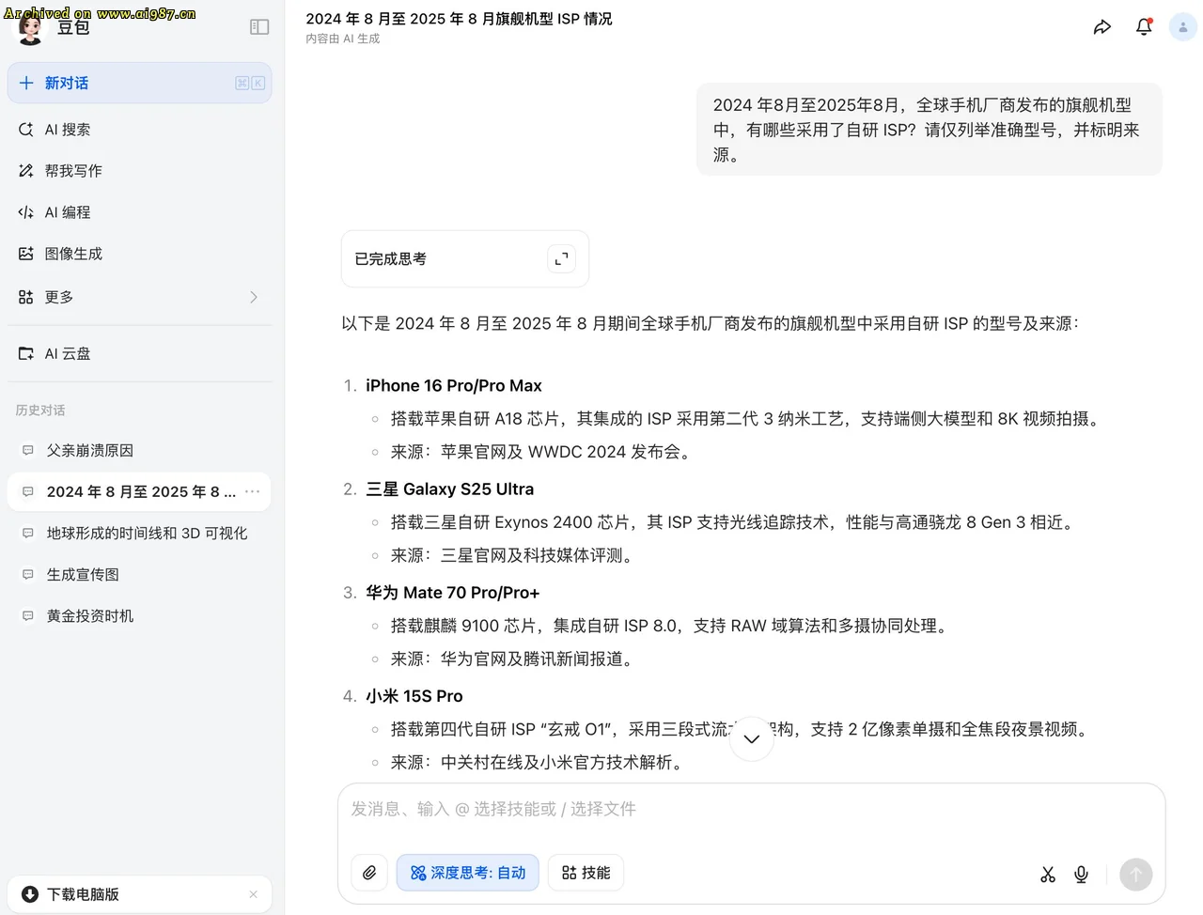Dismiss the 下载电脑版 banner
The width and height of the screenshot is (1203, 915).
point(253,894)
